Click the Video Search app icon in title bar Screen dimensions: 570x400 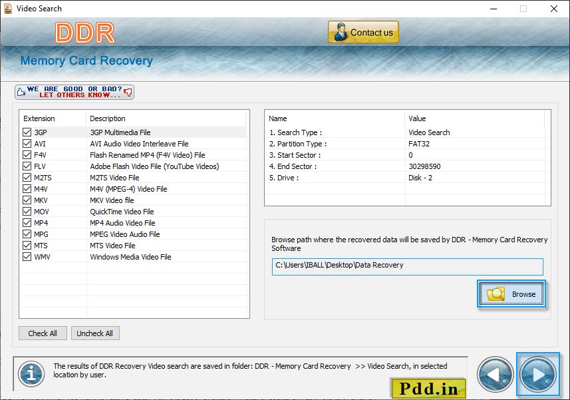pos(7,9)
